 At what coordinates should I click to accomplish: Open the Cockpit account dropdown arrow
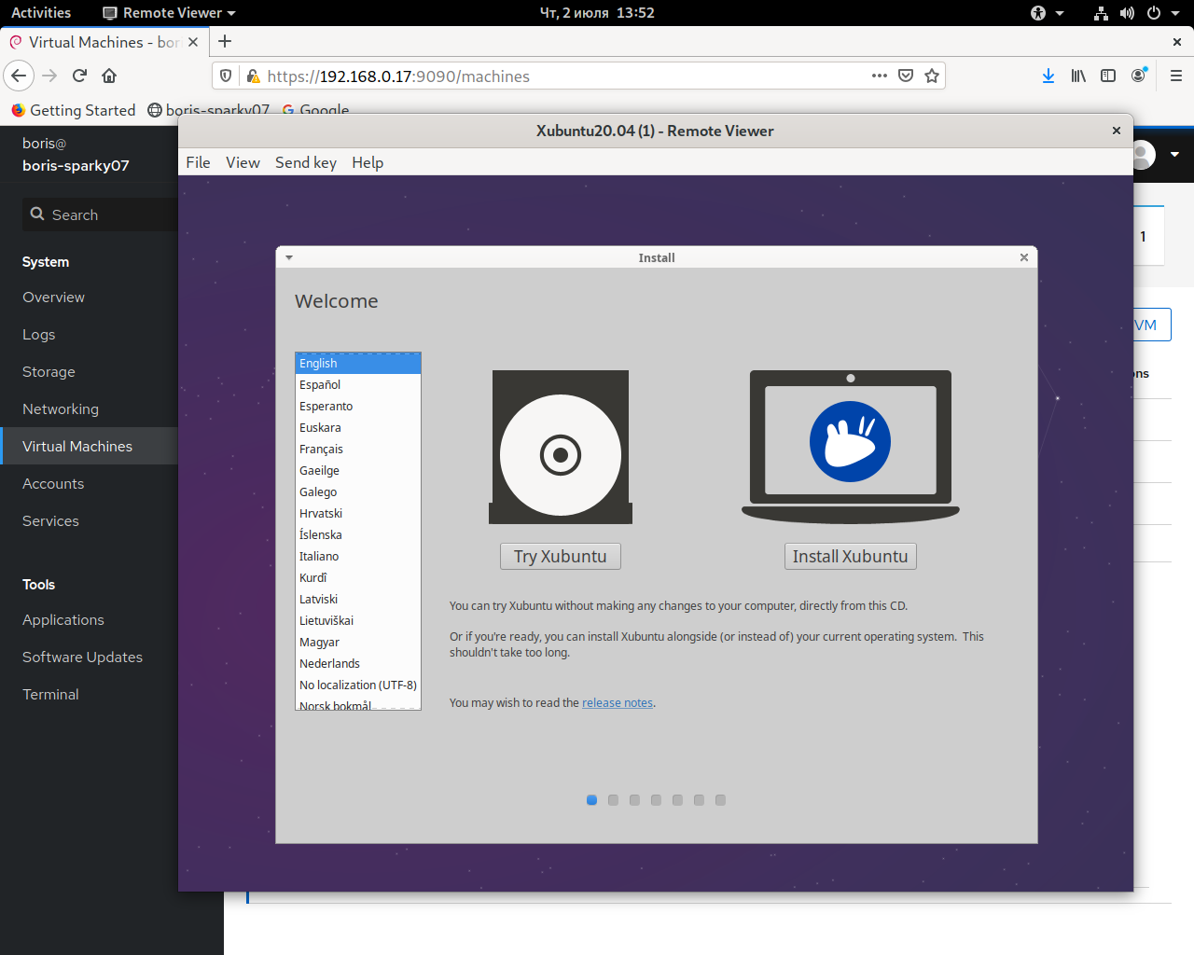point(1173,155)
